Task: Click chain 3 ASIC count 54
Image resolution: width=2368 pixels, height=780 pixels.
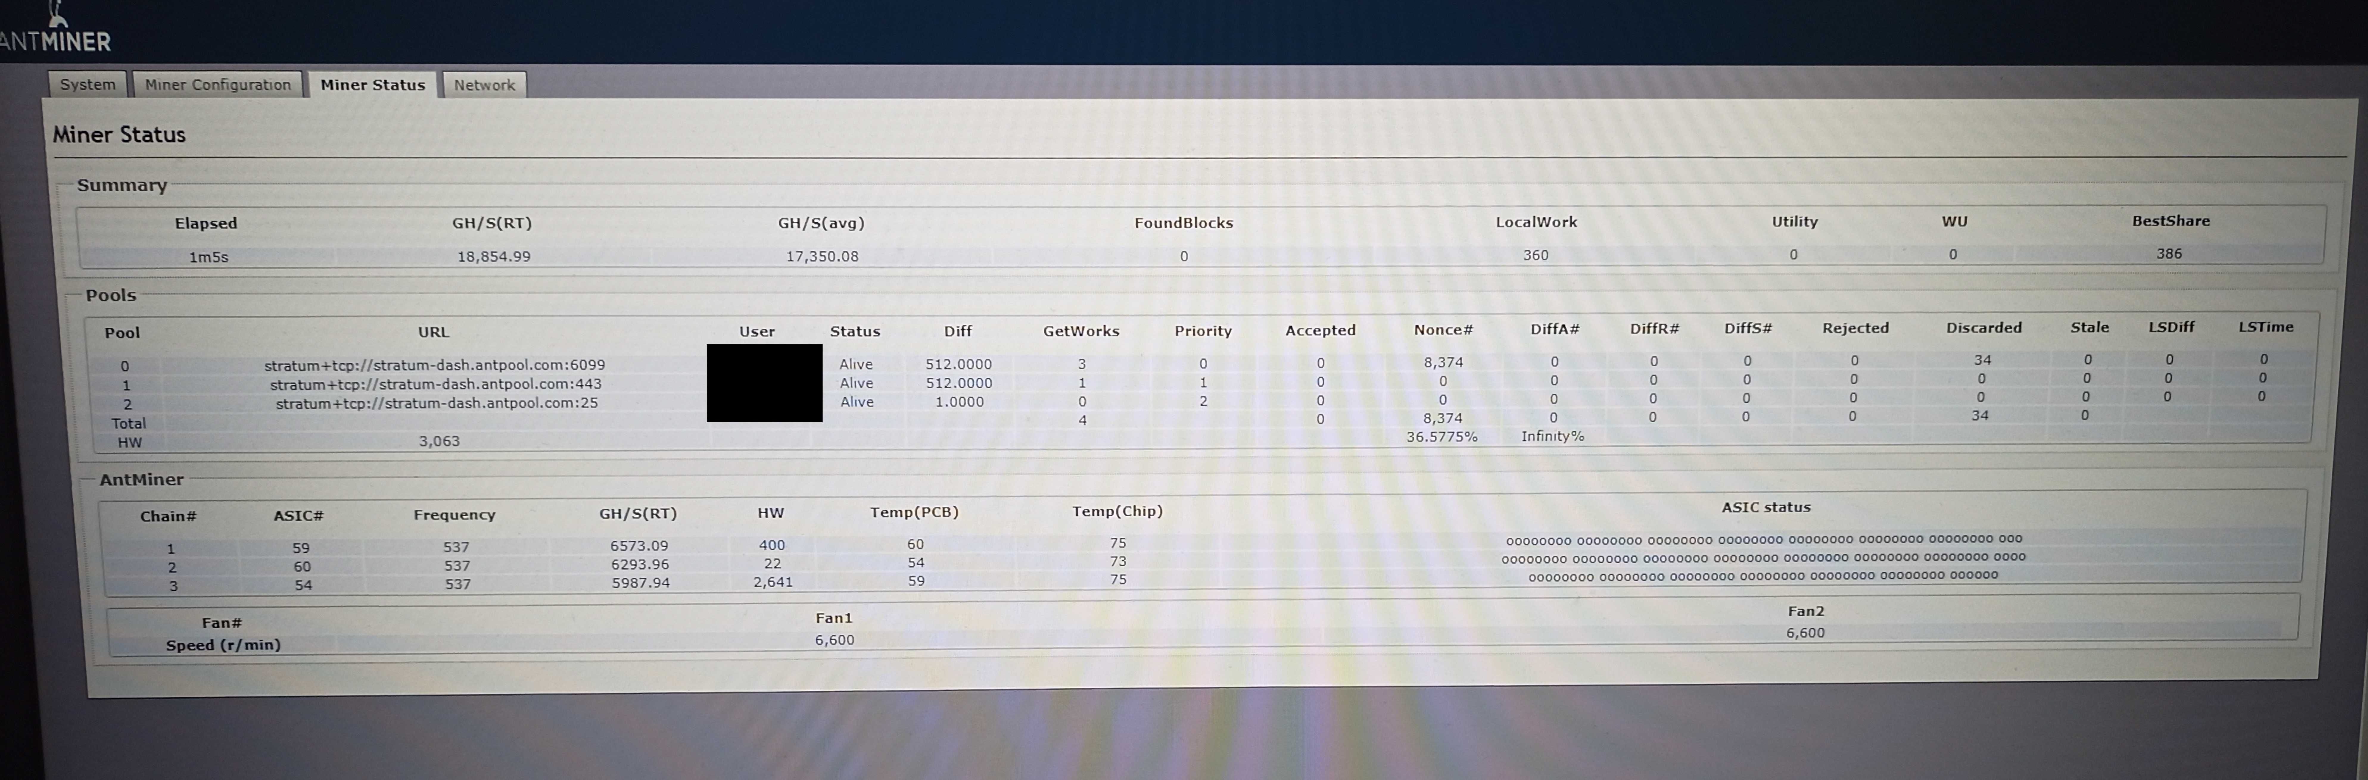Action: point(303,585)
